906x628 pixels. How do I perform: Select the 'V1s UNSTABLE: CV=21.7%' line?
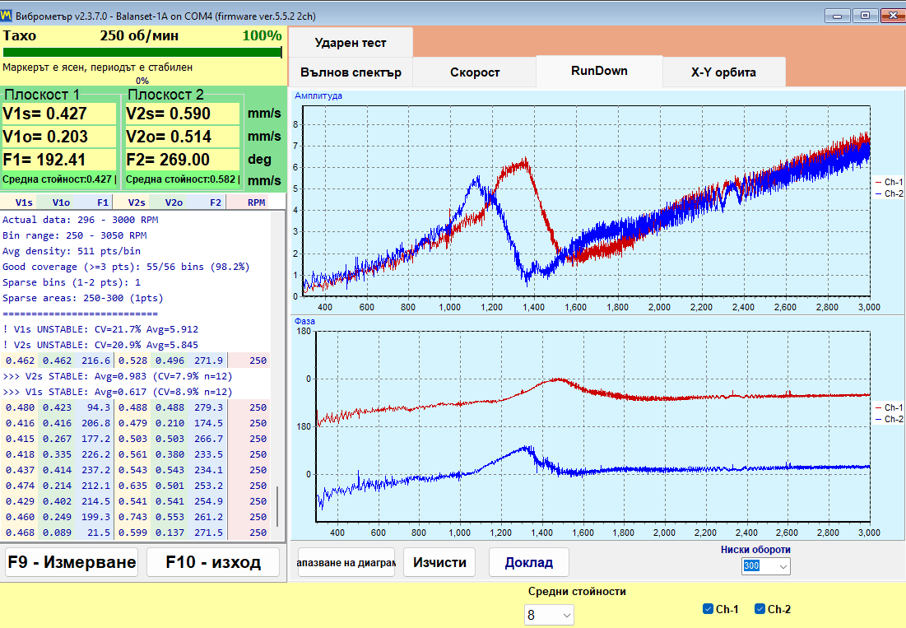100,329
